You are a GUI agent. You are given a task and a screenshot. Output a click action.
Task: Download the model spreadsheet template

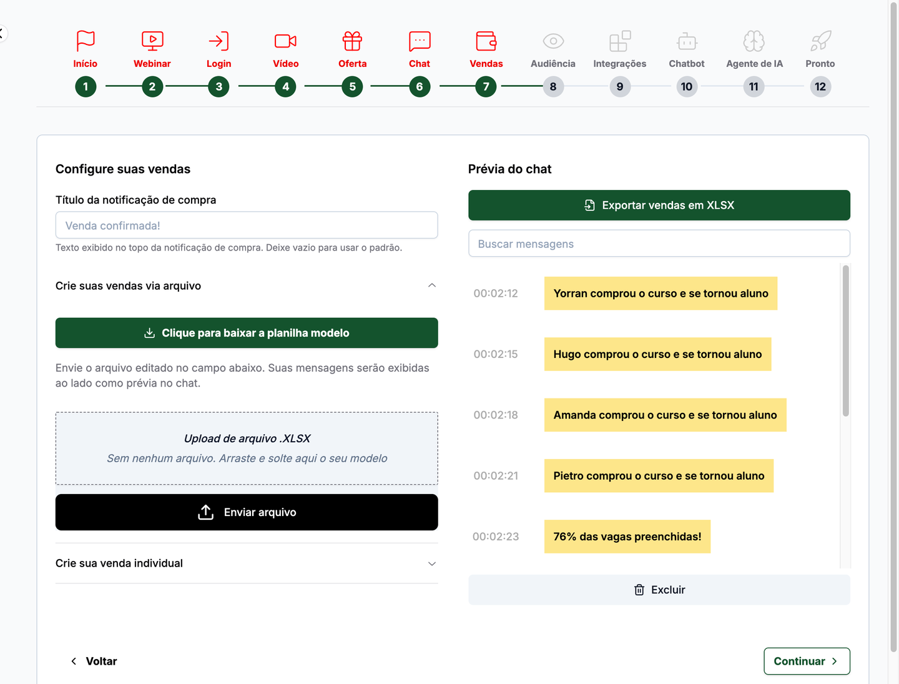[247, 333]
